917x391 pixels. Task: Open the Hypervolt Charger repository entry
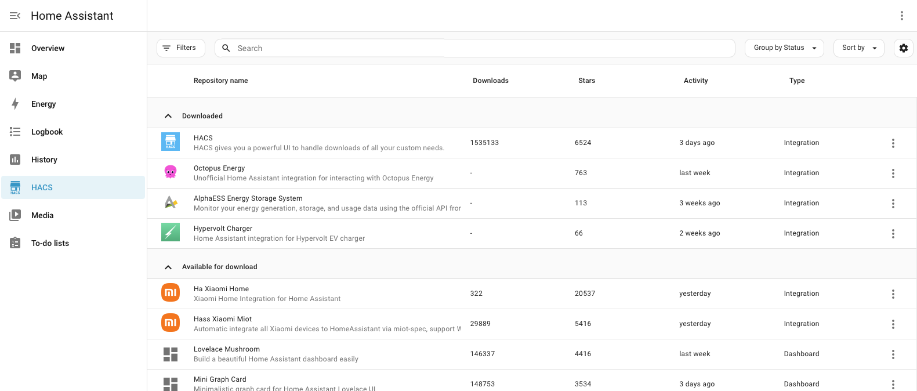click(532, 234)
